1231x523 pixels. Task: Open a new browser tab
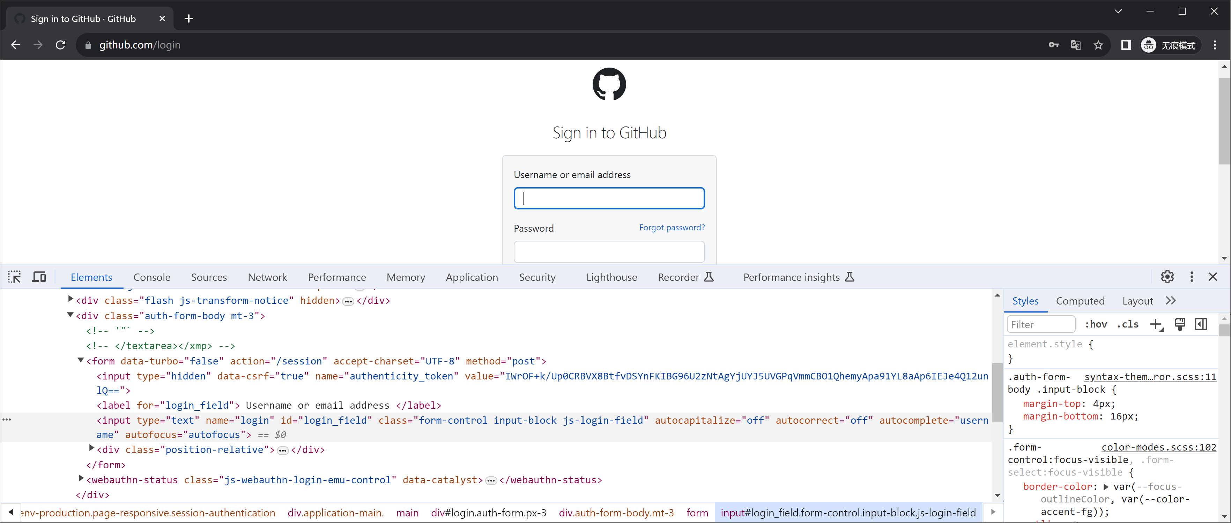tap(189, 18)
